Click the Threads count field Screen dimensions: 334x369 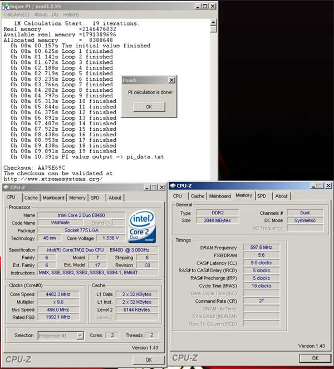click(152, 335)
